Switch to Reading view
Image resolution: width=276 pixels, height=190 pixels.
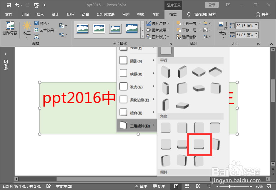198,186
